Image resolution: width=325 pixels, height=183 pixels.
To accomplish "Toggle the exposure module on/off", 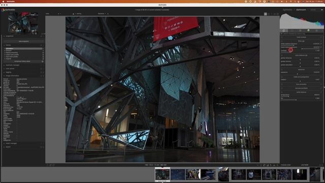I will (282, 70).
